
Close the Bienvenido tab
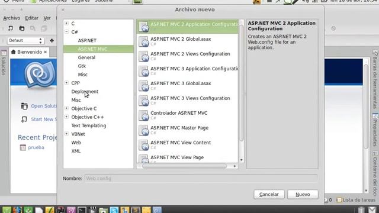coord(45,52)
